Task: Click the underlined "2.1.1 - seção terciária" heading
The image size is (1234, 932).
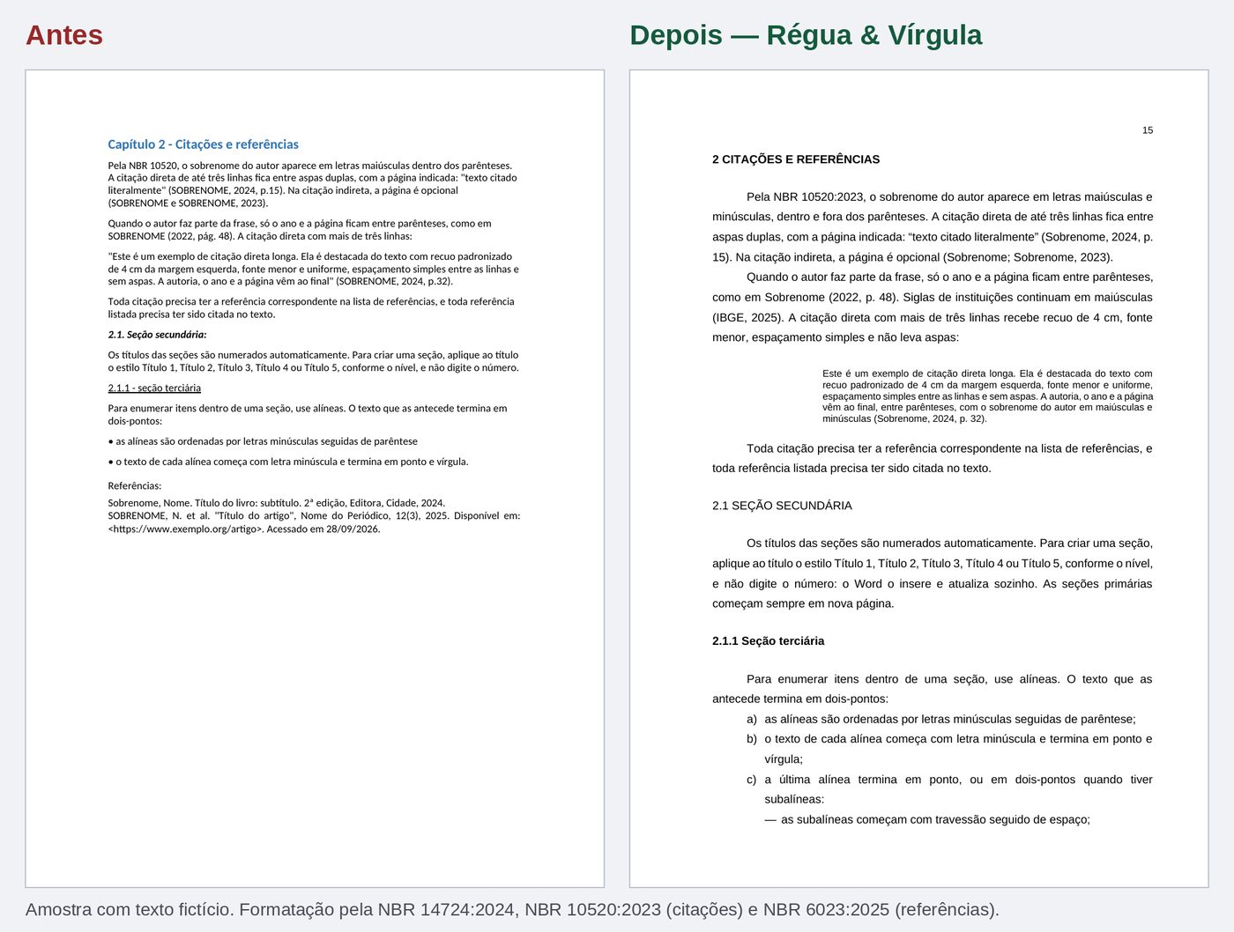Action: 154,388
